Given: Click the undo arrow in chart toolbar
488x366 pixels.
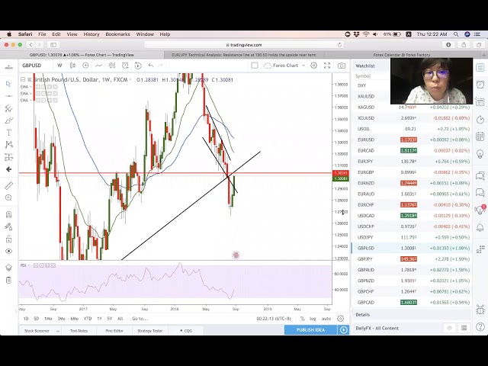Looking at the screenshot, I should coord(150,66).
